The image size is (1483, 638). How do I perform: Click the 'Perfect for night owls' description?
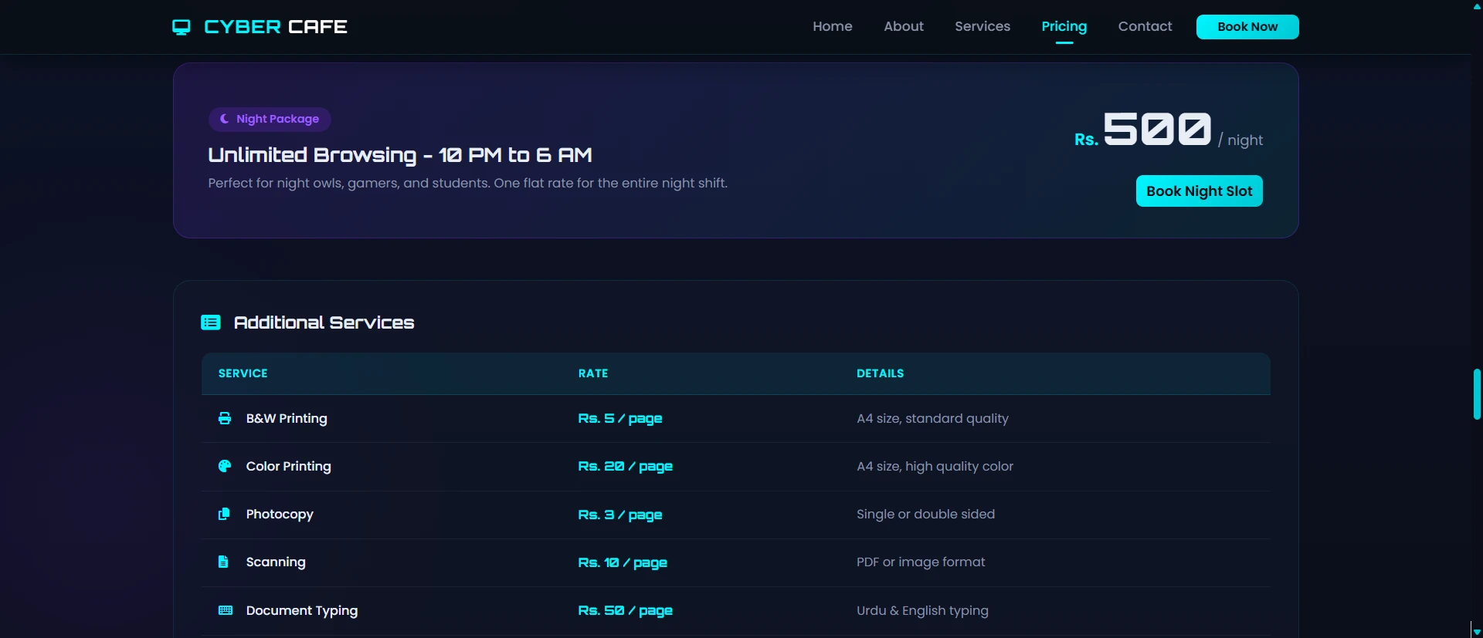[467, 183]
